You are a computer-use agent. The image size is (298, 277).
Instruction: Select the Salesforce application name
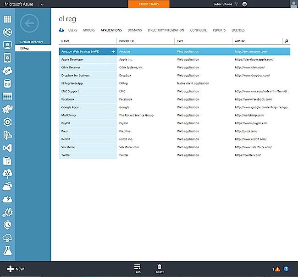point(68,147)
